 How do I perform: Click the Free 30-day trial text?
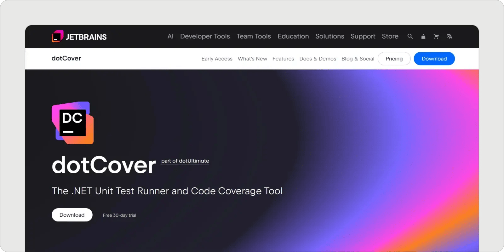119,215
